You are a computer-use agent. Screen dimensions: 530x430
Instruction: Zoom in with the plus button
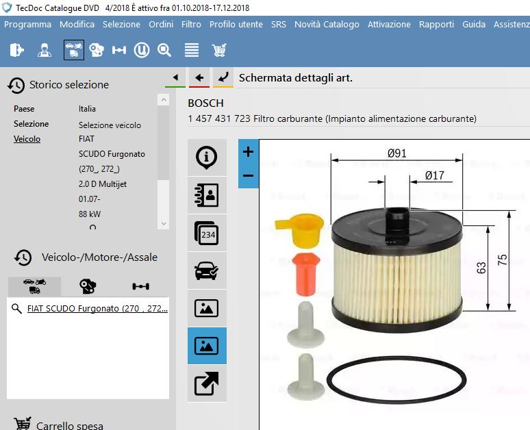click(248, 151)
